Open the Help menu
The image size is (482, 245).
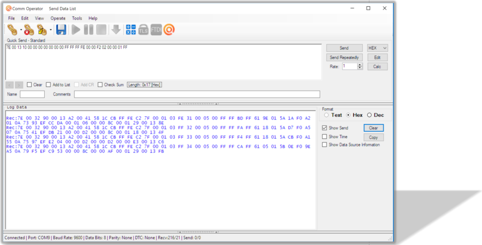[93, 18]
